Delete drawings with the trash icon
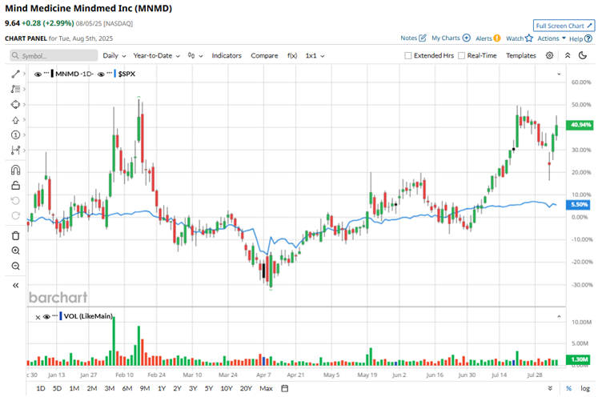The width and height of the screenshot is (602, 397). [x=15, y=236]
